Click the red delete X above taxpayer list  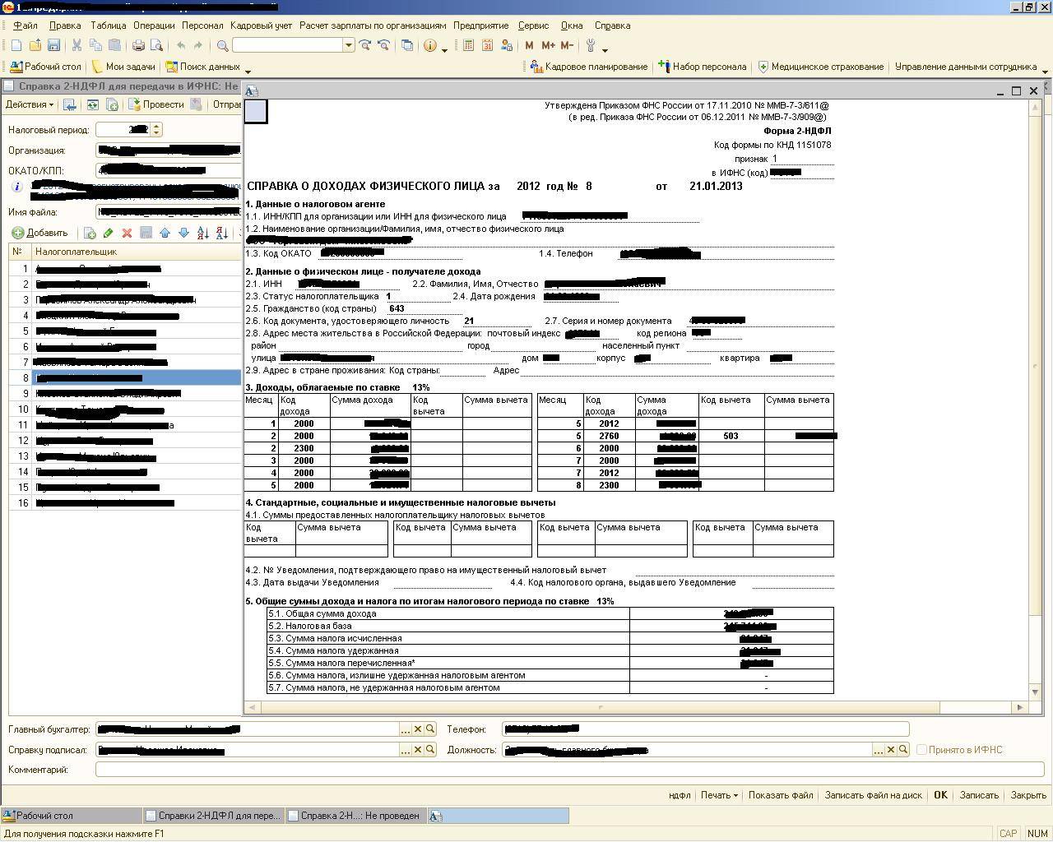(127, 234)
